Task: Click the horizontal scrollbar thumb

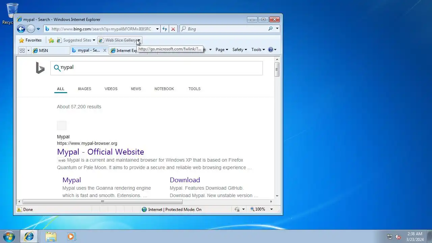Action: [x=102, y=201]
